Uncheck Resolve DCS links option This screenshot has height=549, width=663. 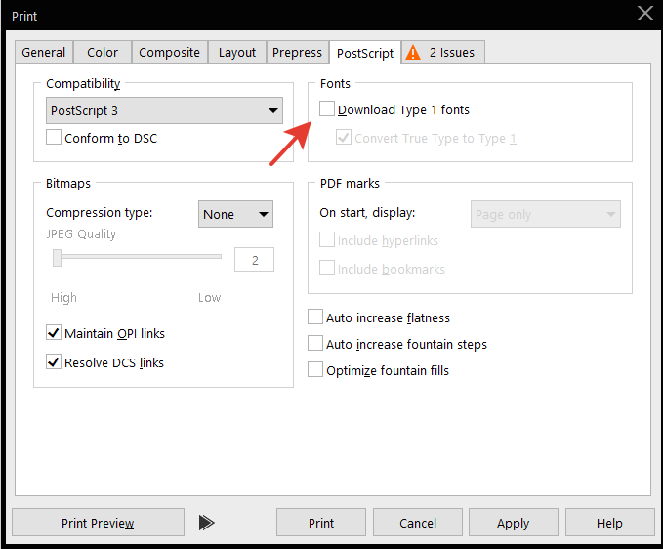(x=55, y=362)
